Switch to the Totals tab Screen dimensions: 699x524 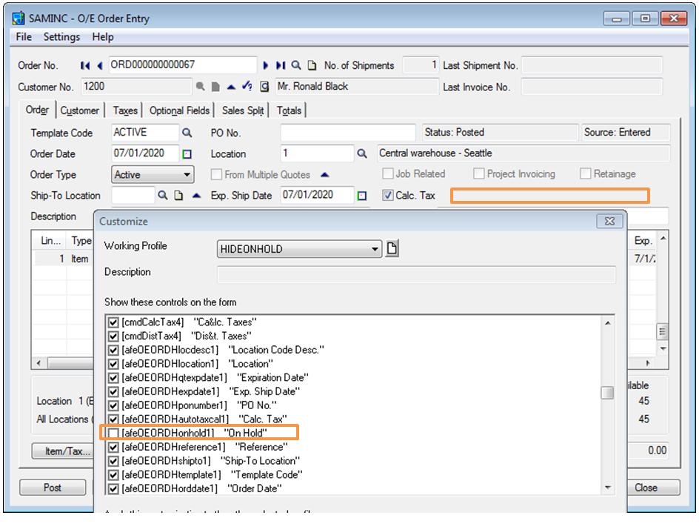tap(289, 110)
